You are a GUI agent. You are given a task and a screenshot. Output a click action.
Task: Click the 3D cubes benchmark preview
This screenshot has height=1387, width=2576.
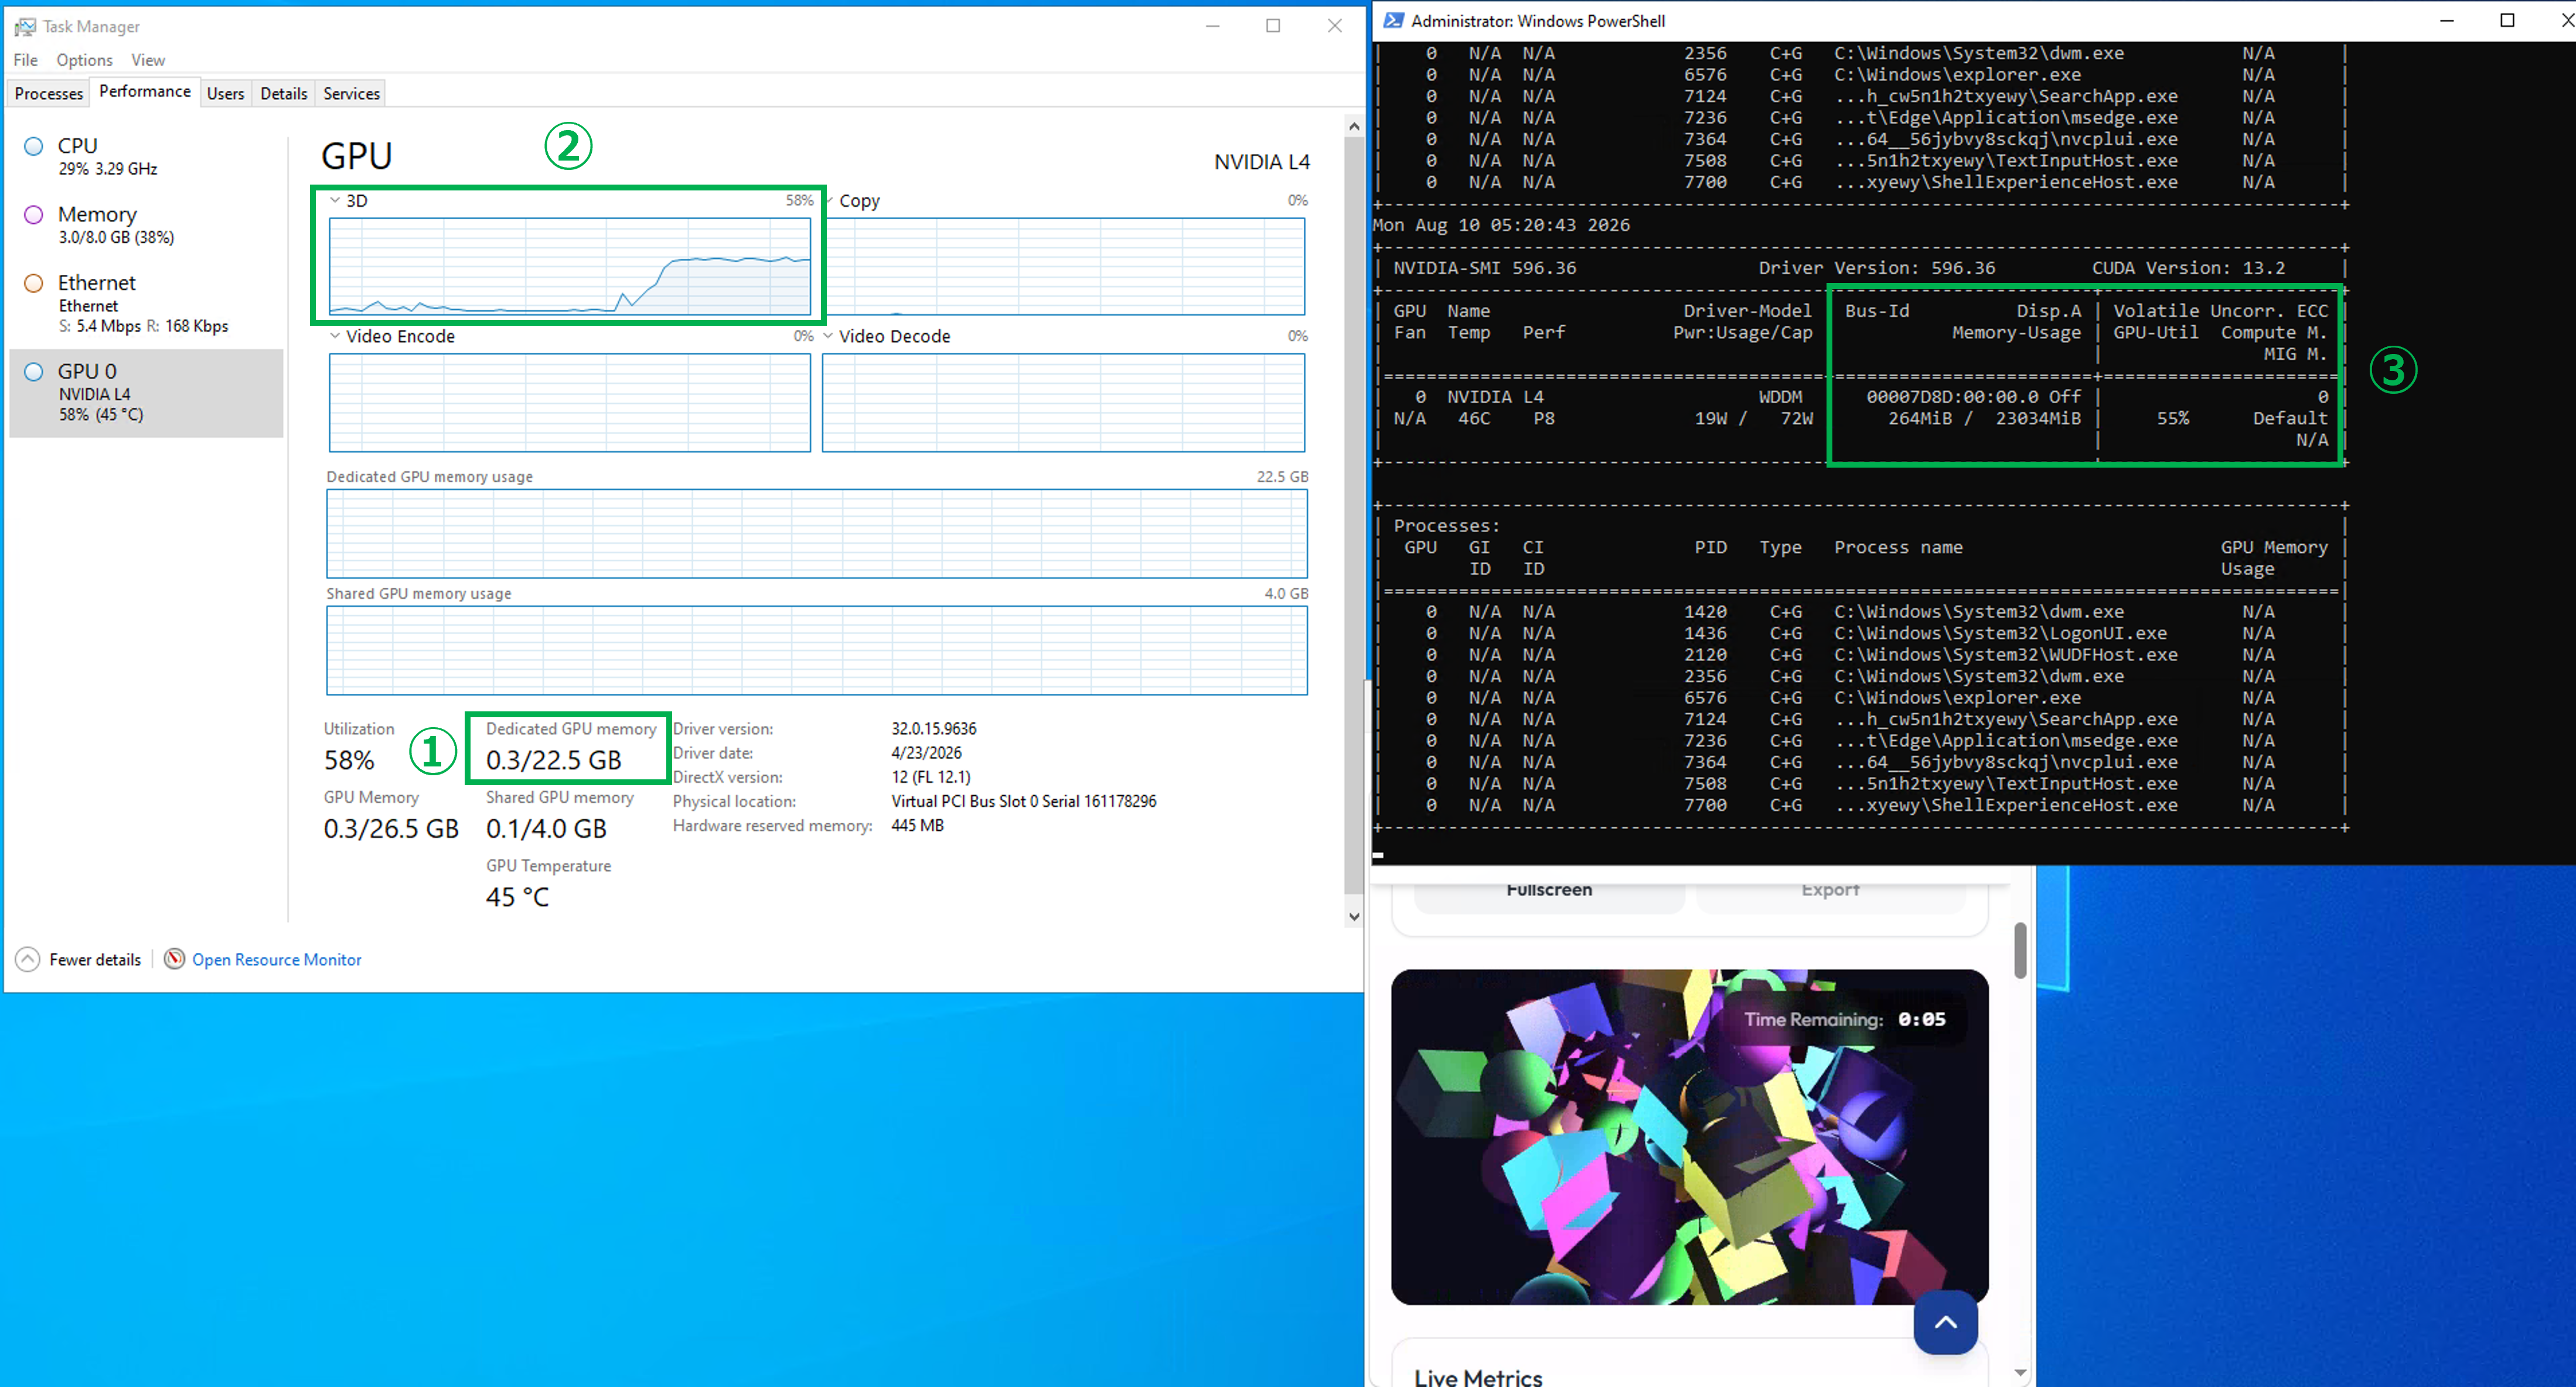tap(1689, 1136)
